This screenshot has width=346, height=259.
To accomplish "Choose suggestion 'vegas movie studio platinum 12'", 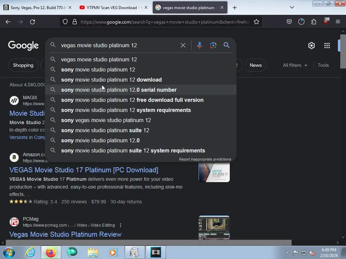I will (141, 59).
